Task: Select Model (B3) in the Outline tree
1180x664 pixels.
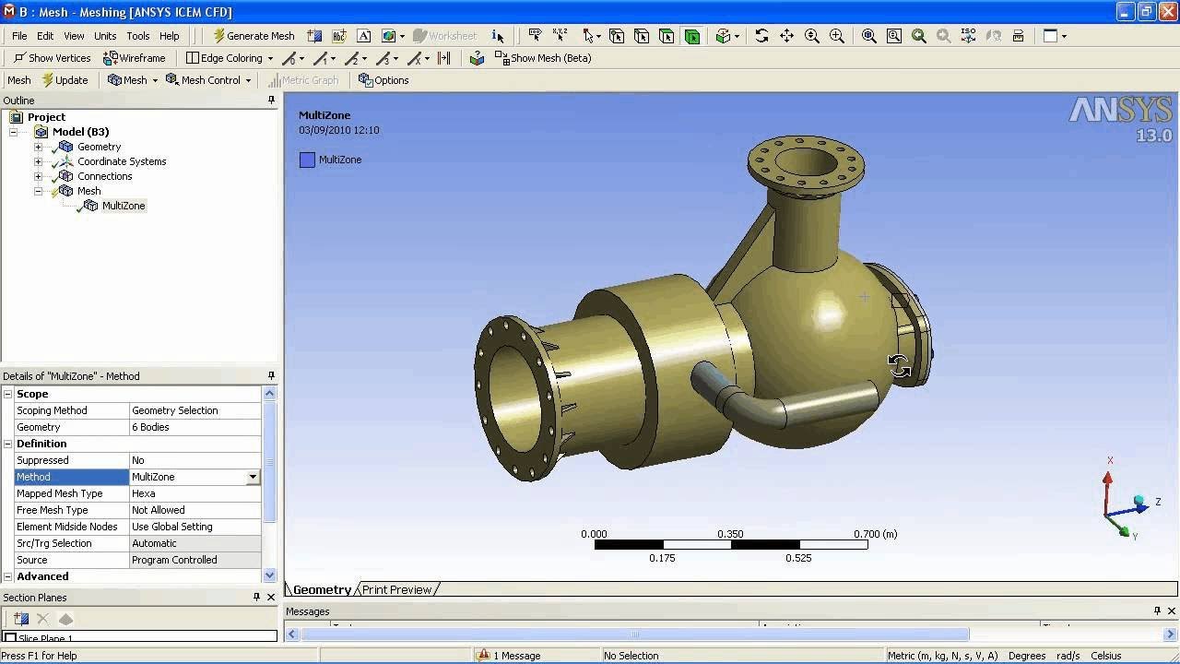Action: [81, 132]
